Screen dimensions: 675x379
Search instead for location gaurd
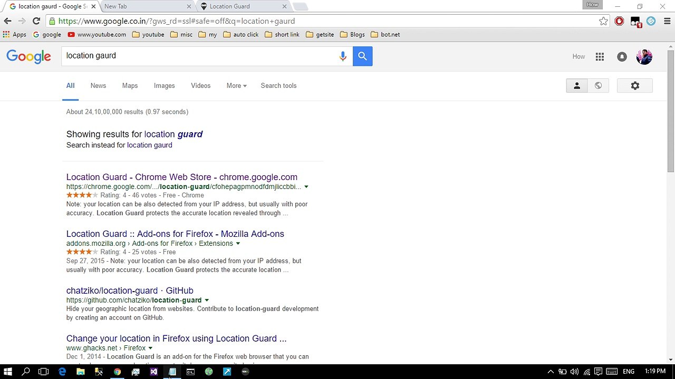point(150,145)
